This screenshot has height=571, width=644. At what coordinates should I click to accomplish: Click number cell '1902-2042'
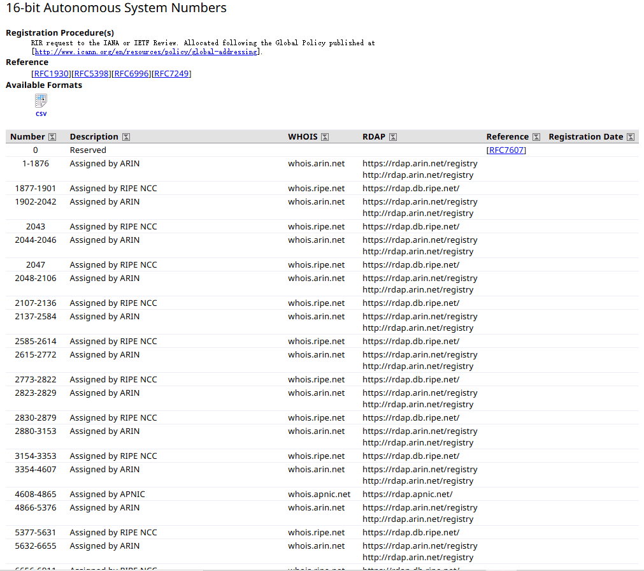[x=35, y=202]
